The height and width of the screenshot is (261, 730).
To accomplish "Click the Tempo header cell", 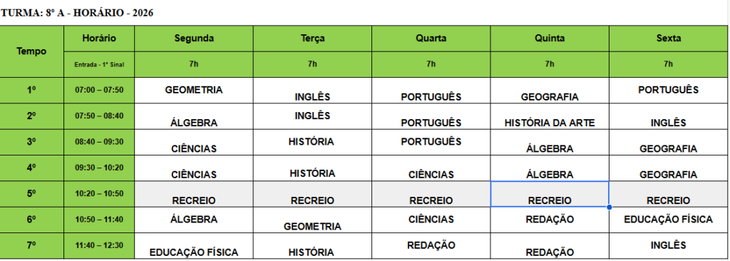I will click(x=31, y=52).
